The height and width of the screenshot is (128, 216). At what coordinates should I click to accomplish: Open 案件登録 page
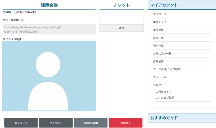[158, 30]
